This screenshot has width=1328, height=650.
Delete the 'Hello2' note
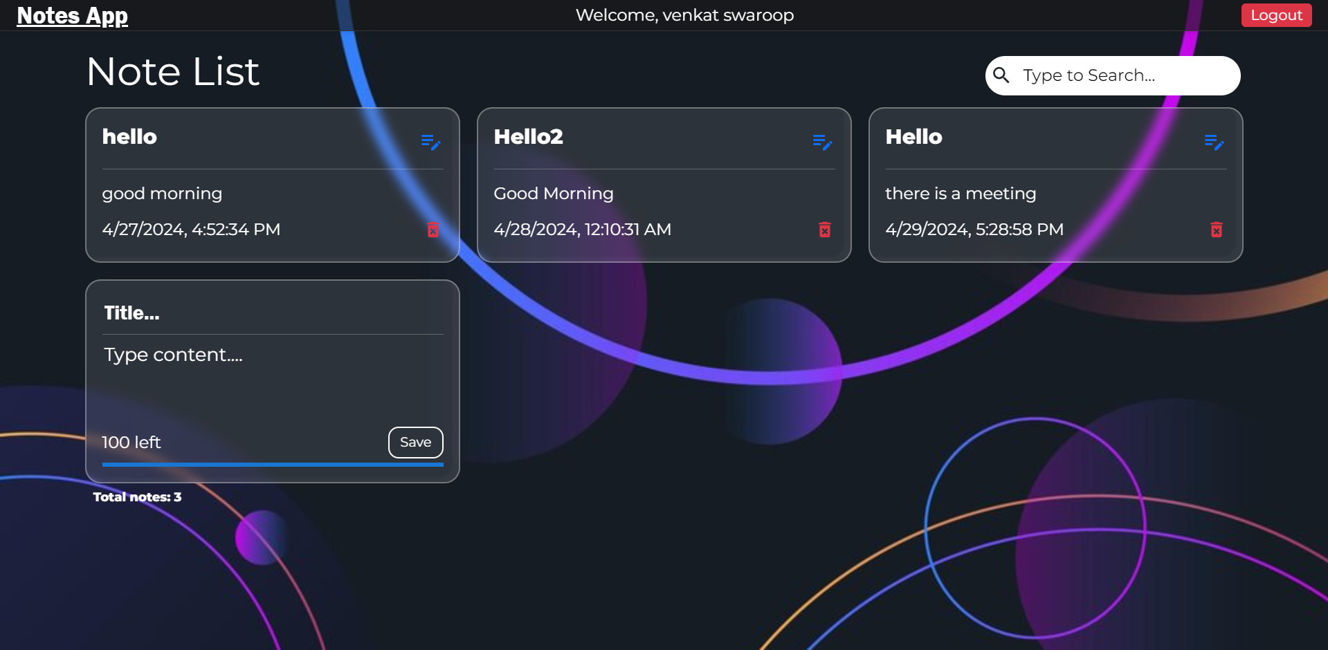click(x=825, y=230)
